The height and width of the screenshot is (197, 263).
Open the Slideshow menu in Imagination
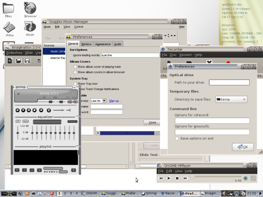pyautogui.click(x=14, y=53)
